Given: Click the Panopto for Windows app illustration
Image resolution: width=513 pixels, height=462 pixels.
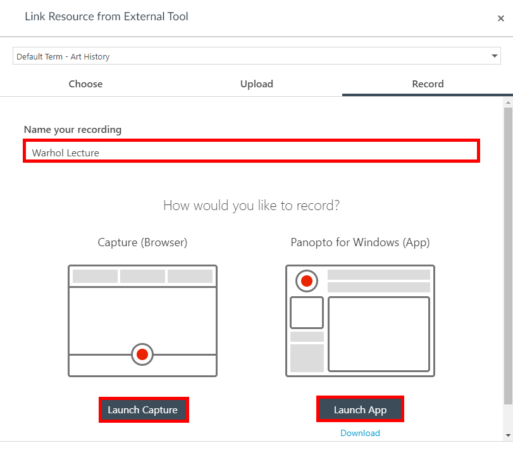Looking at the screenshot, I should click(360, 321).
